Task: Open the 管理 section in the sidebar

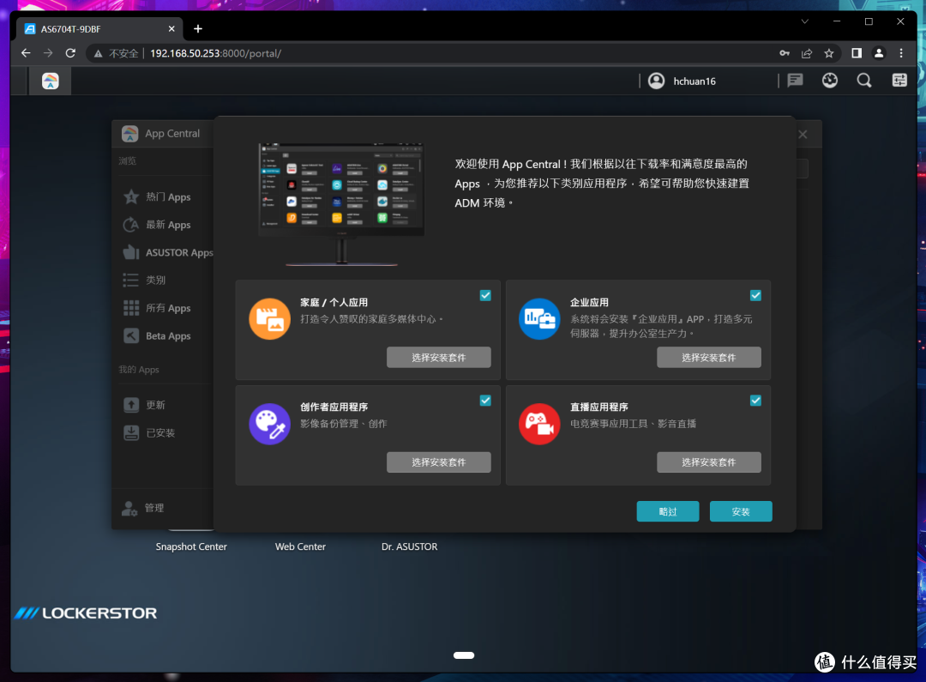Action: 153,507
